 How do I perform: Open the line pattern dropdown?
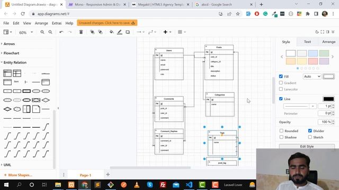pyautogui.click(x=300, y=106)
